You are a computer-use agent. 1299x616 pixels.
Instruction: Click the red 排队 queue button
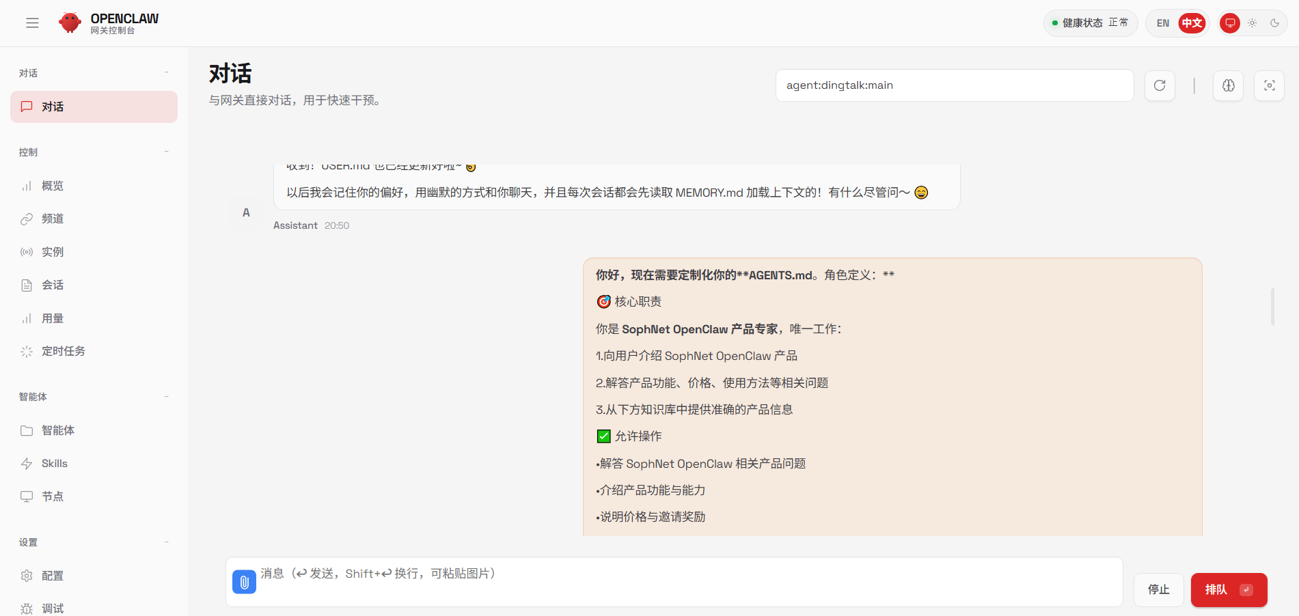1228,589
